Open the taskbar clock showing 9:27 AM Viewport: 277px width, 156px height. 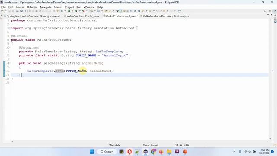264,152
